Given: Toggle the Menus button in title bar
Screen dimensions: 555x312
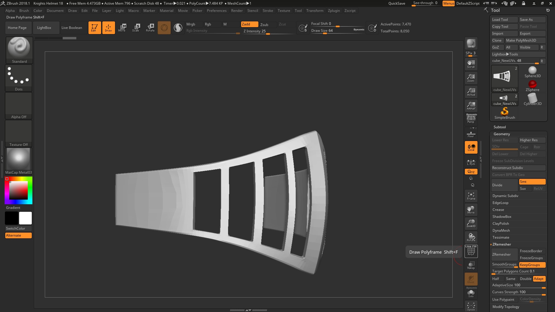Looking at the screenshot, I should click(x=449, y=3).
